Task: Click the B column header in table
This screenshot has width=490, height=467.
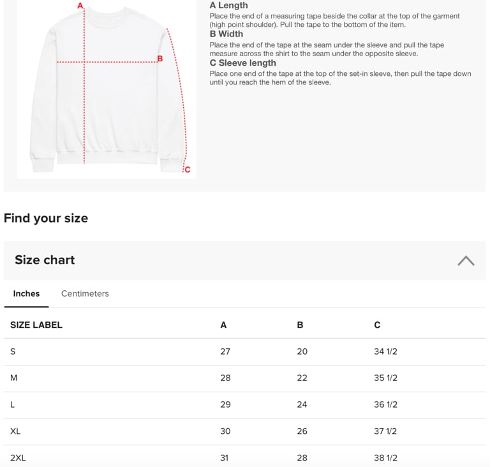Action: click(x=300, y=325)
